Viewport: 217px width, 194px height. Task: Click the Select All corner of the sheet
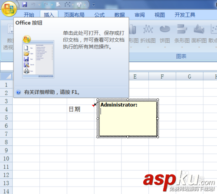(x=6, y=76)
